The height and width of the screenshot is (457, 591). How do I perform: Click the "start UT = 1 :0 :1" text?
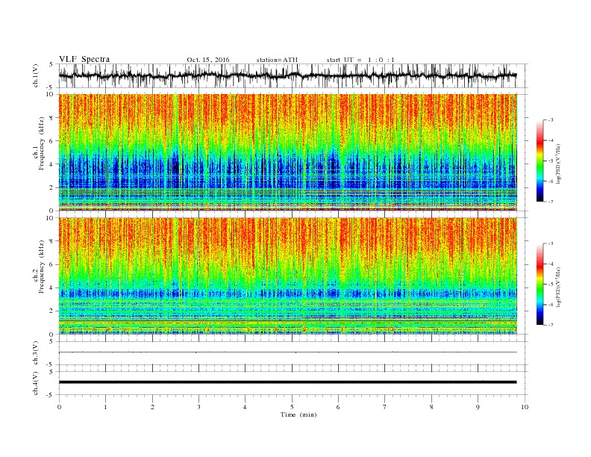[360, 60]
